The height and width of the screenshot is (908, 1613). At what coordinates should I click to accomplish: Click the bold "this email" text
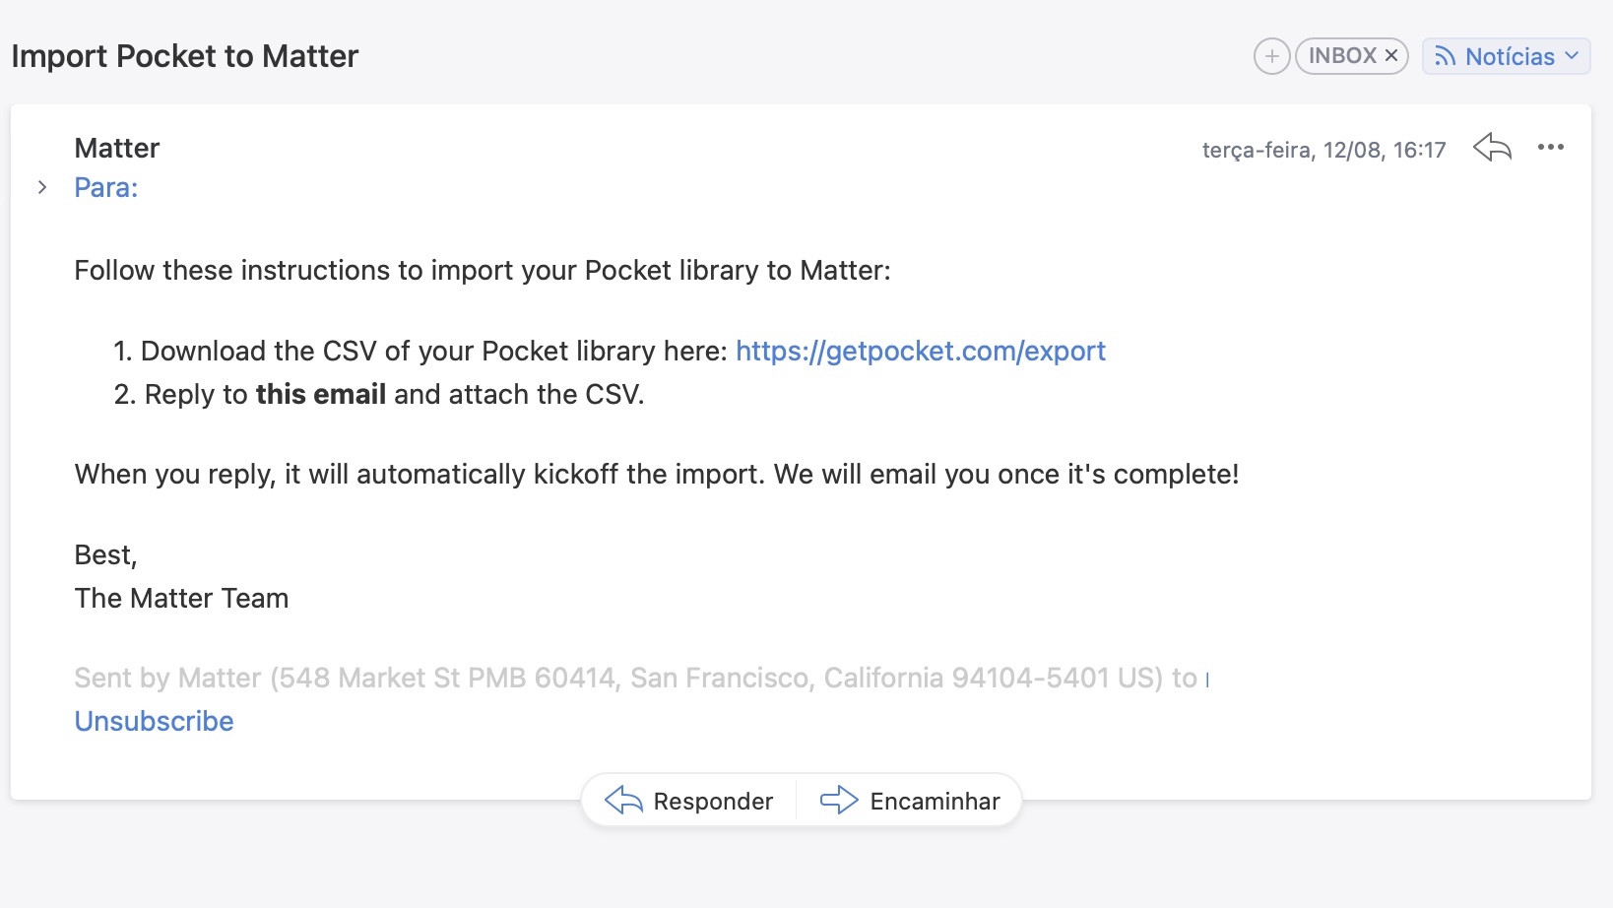(x=320, y=395)
